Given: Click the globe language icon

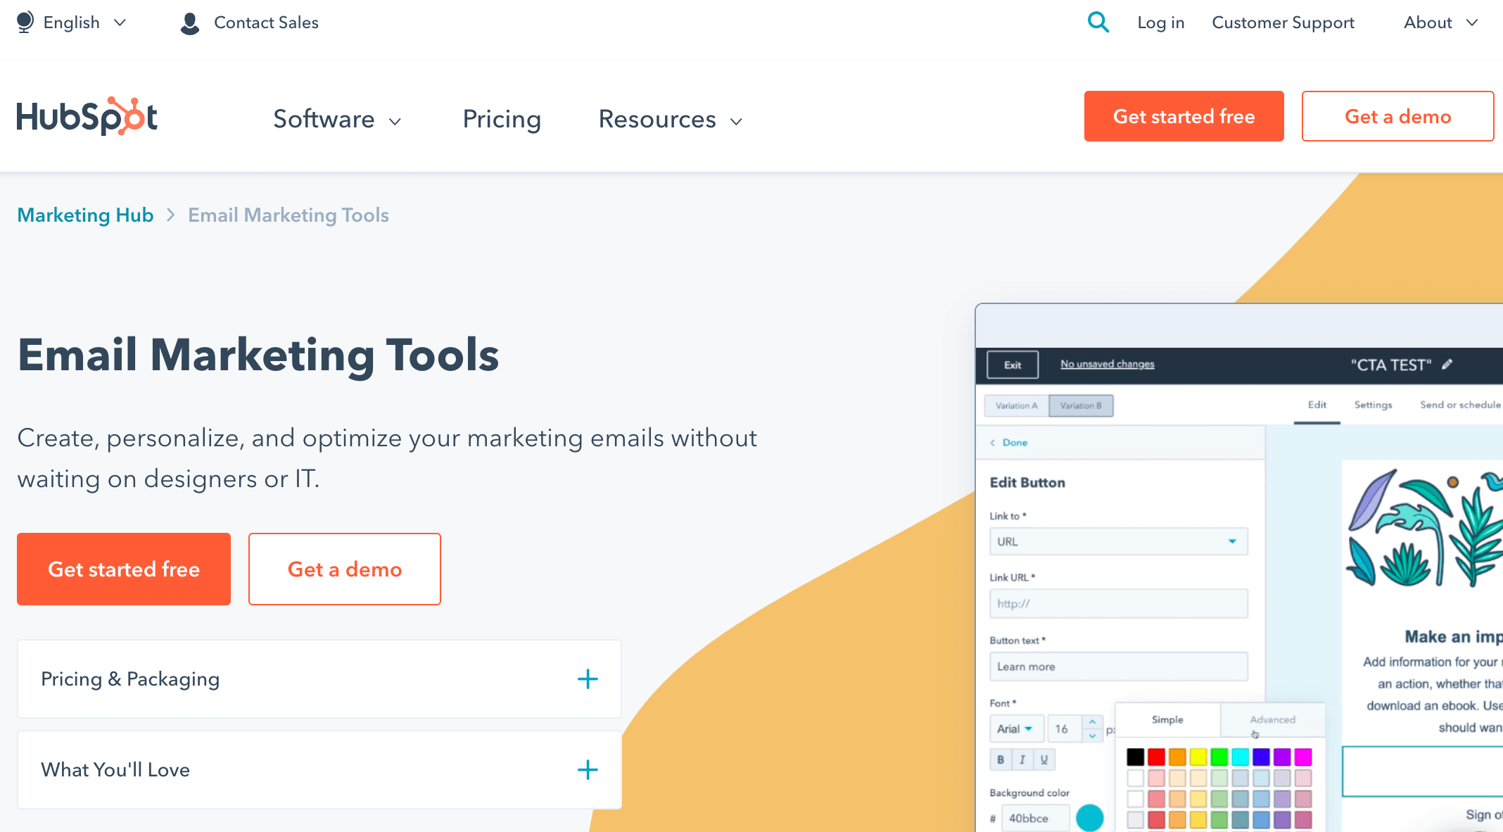Looking at the screenshot, I should (25, 22).
